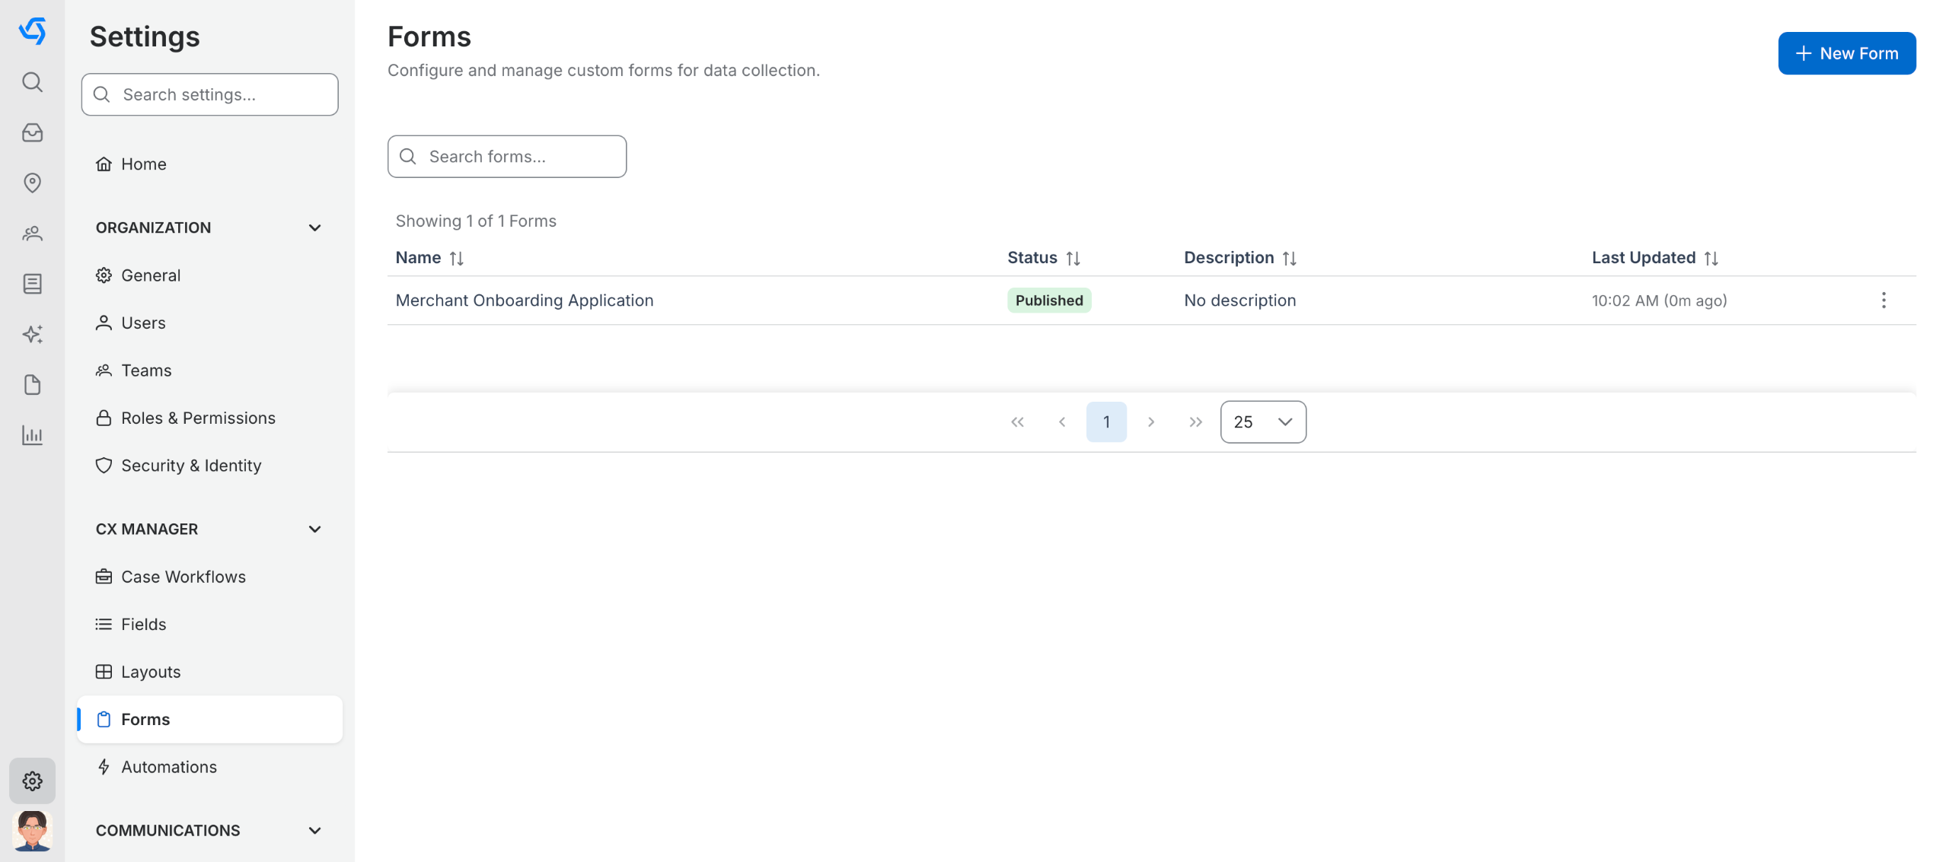The image size is (1949, 862).
Task: Click the user avatar at bottom left
Action: [32, 830]
